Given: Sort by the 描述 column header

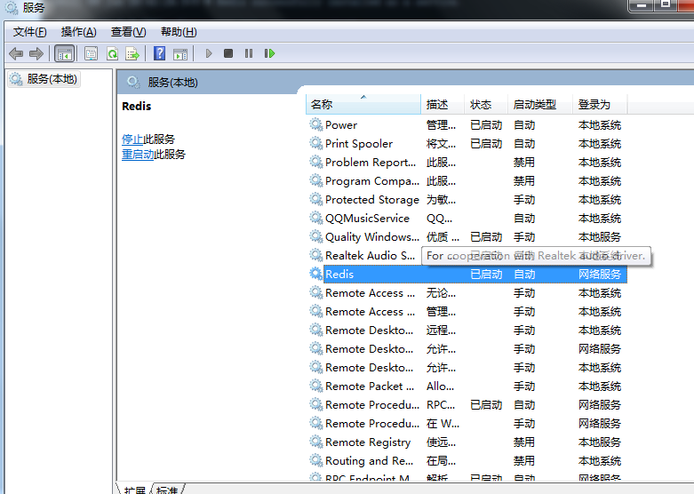Looking at the screenshot, I should (443, 105).
